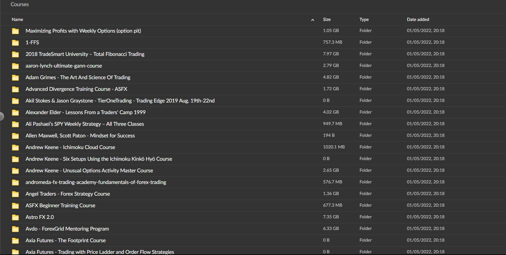Click folder icon for Astro FX 2.0
This screenshot has width=506, height=255.
(15, 217)
